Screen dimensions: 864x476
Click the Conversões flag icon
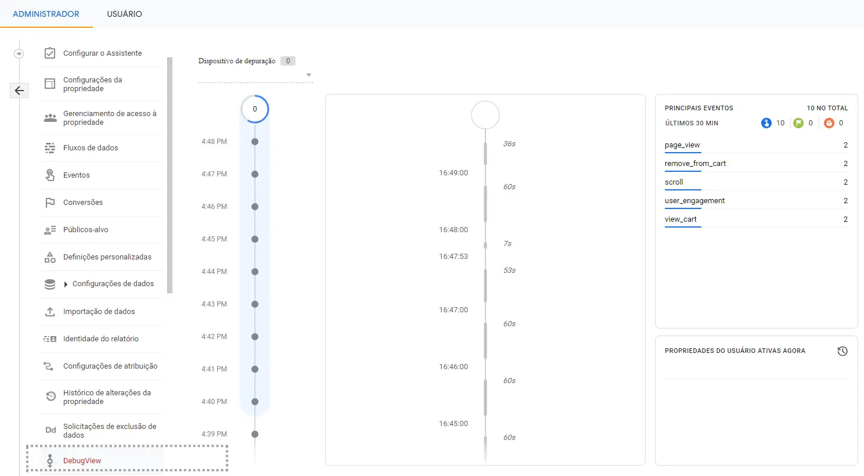(x=50, y=203)
